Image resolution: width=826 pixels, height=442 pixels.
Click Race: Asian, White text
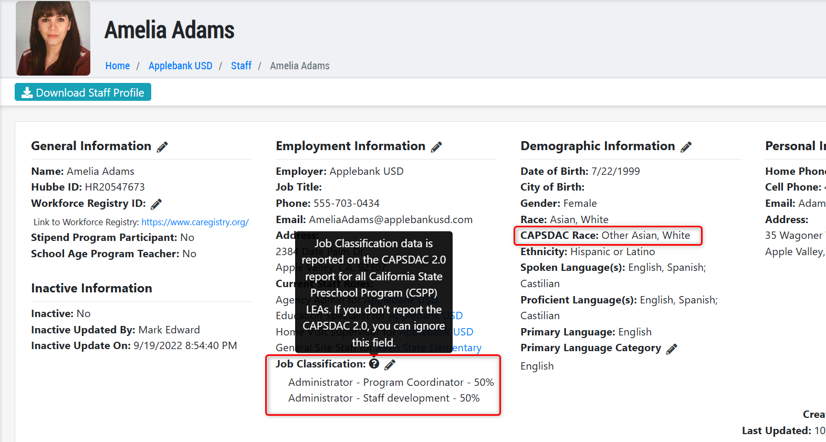[564, 219]
